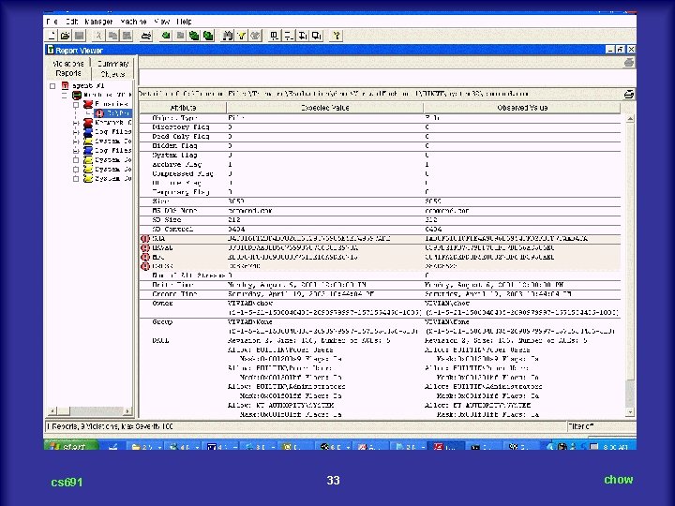Click the red violation icon beside CRC32 row
This screenshot has height=506, width=675.
click(x=144, y=266)
